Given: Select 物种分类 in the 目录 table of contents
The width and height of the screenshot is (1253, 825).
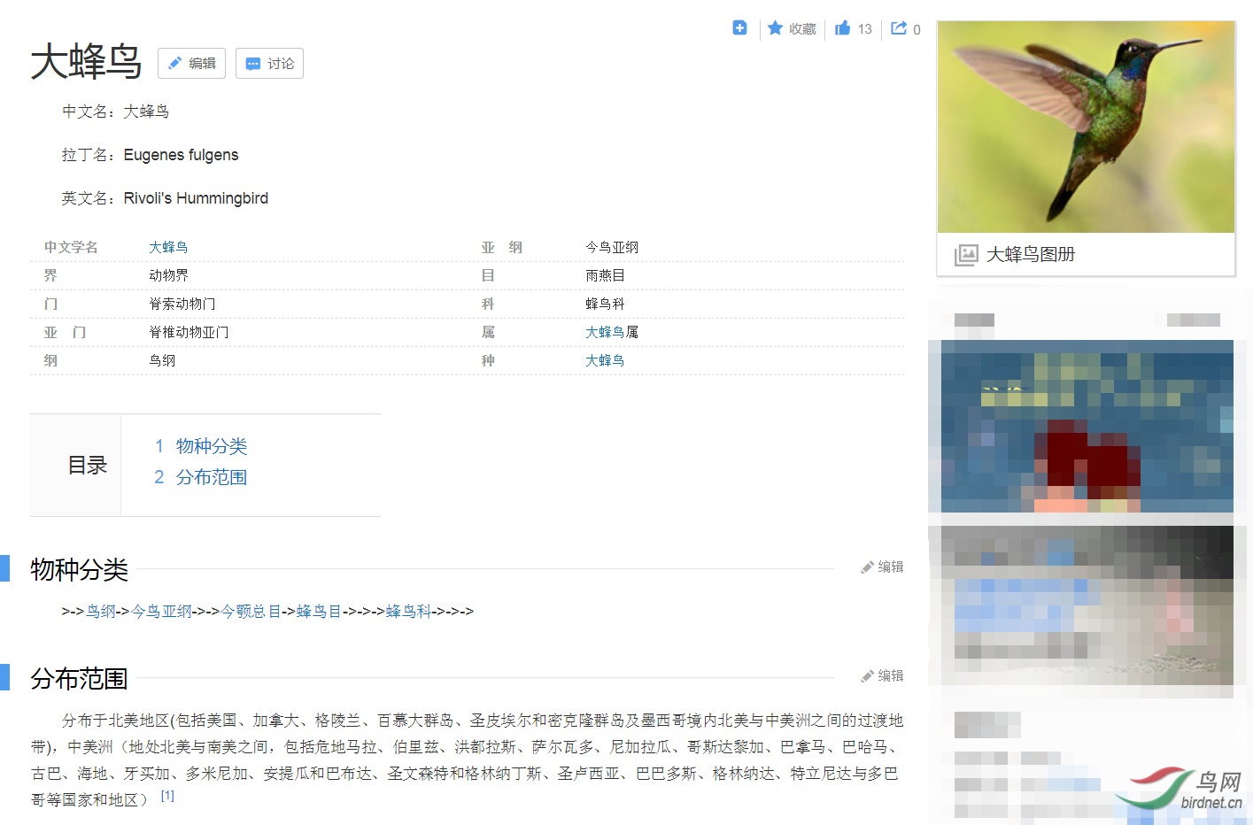Looking at the screenshot, I should [213, 446].
